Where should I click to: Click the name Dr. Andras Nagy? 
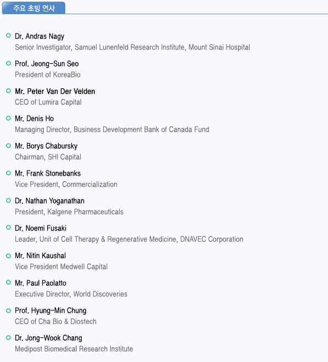click(x=39, y=37)
